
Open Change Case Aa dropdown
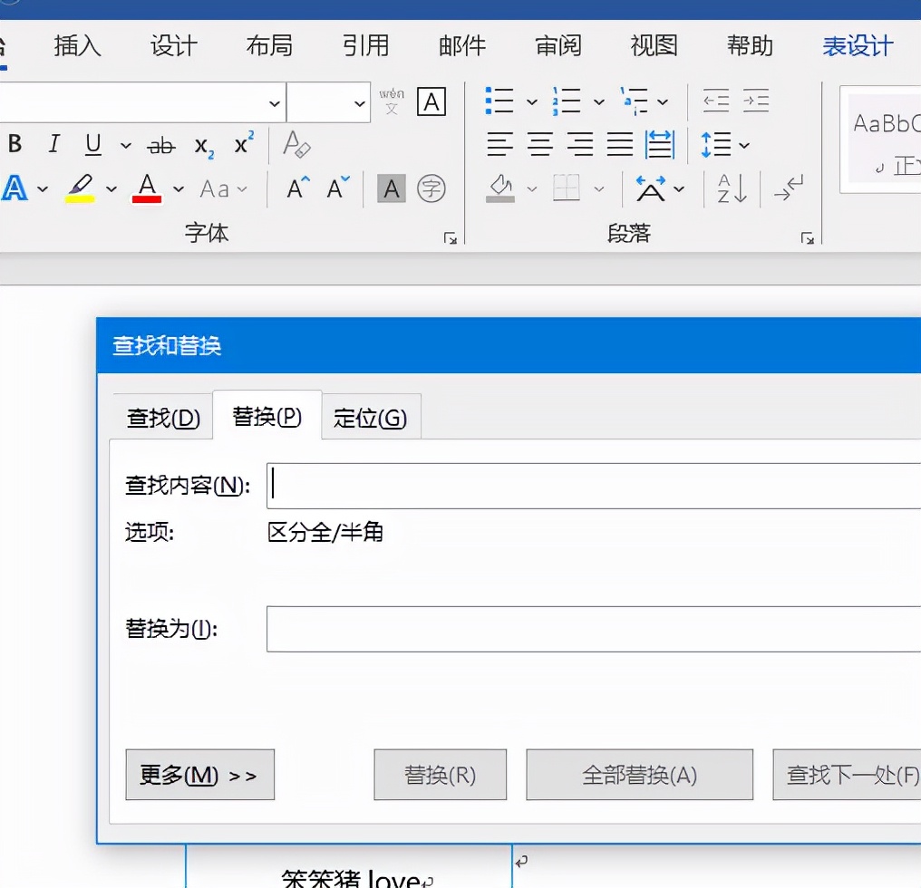[x=223, y=189]
